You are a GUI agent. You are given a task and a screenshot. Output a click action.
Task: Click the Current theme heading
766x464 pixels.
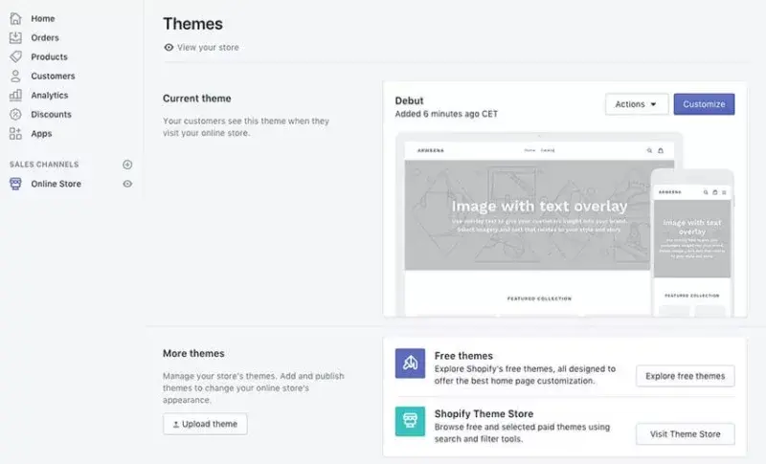(197, 99)
